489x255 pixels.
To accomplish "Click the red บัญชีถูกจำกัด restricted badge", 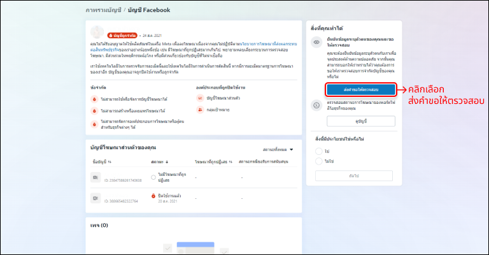I will [122, 35].
